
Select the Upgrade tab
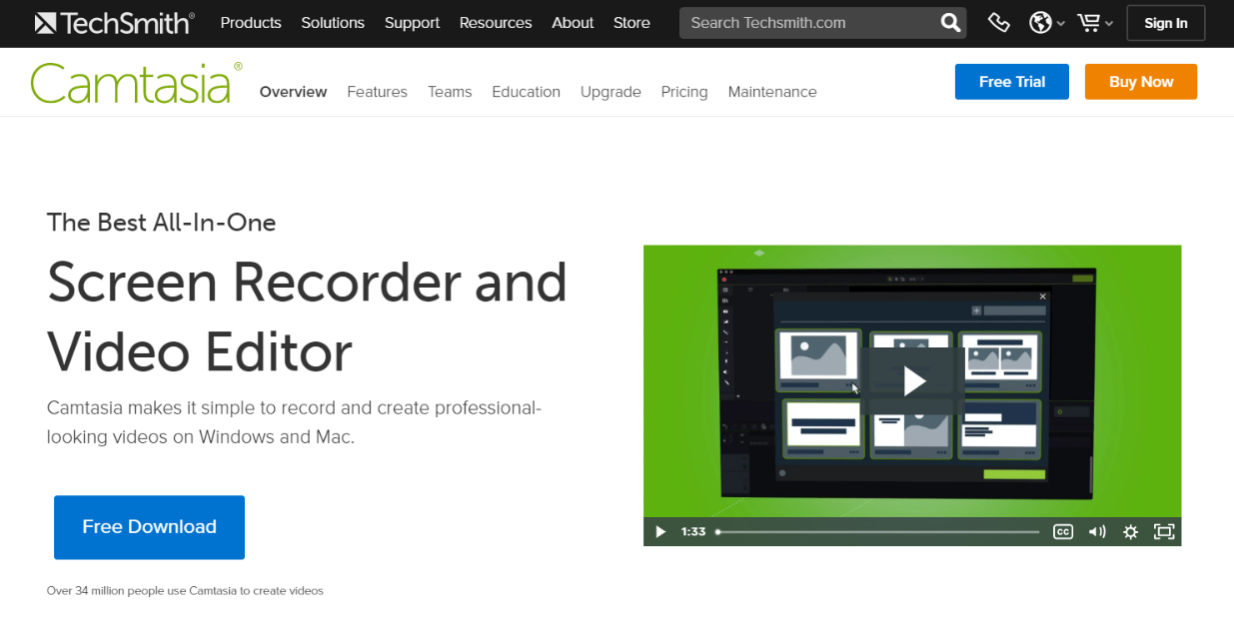point(611,92)
